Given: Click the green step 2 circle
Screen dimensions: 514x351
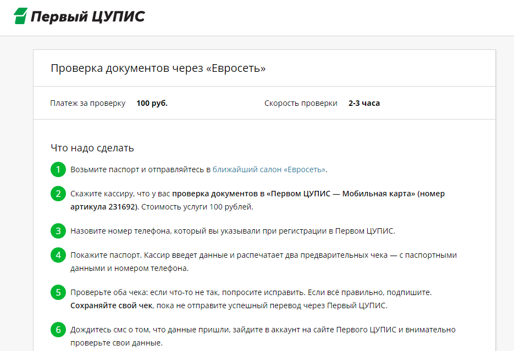Looking at the screenshot, I should 58,194.
